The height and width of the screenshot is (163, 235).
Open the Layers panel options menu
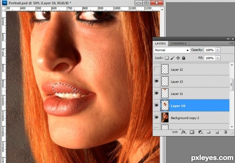click(x=231, y=43)
